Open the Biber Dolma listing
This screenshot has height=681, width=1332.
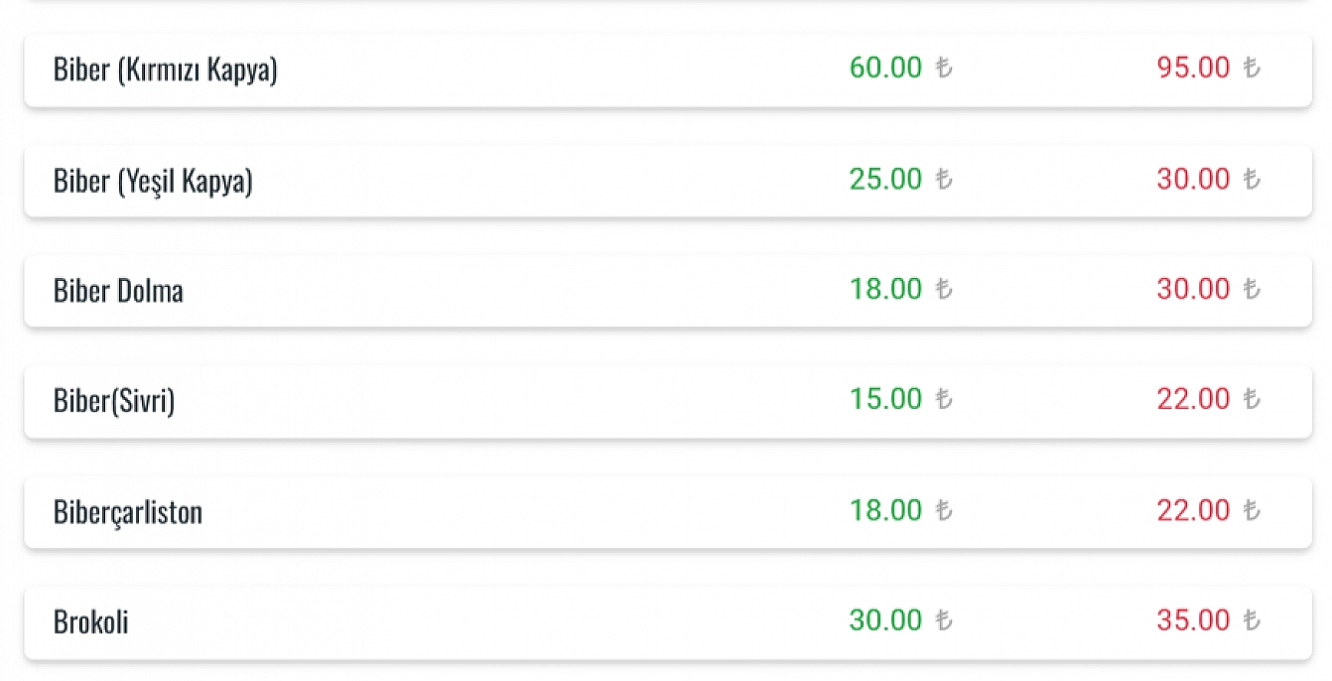click(x=667, y=291)
